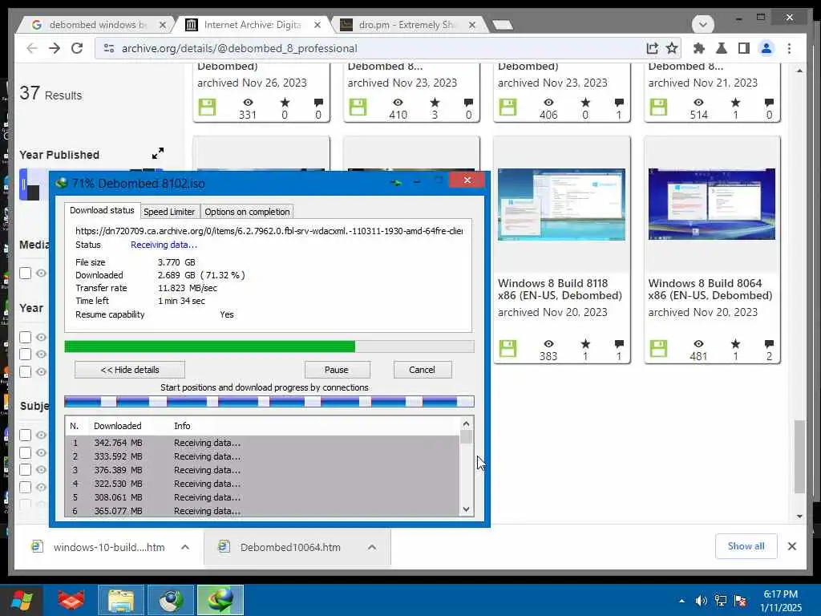Expand windows-10-build htm download options
The width and height of the screenshot is (821, 616).
tap(185, 547)
